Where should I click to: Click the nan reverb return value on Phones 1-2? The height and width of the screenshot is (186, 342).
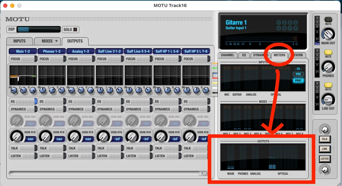(59, 139)
